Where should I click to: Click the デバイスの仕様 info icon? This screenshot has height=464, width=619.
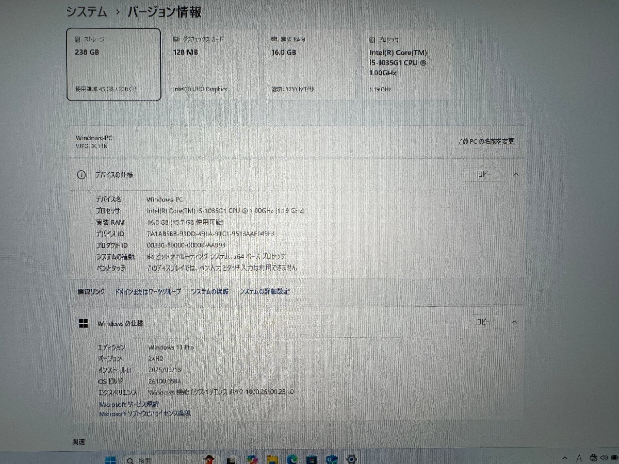[81, 175]
